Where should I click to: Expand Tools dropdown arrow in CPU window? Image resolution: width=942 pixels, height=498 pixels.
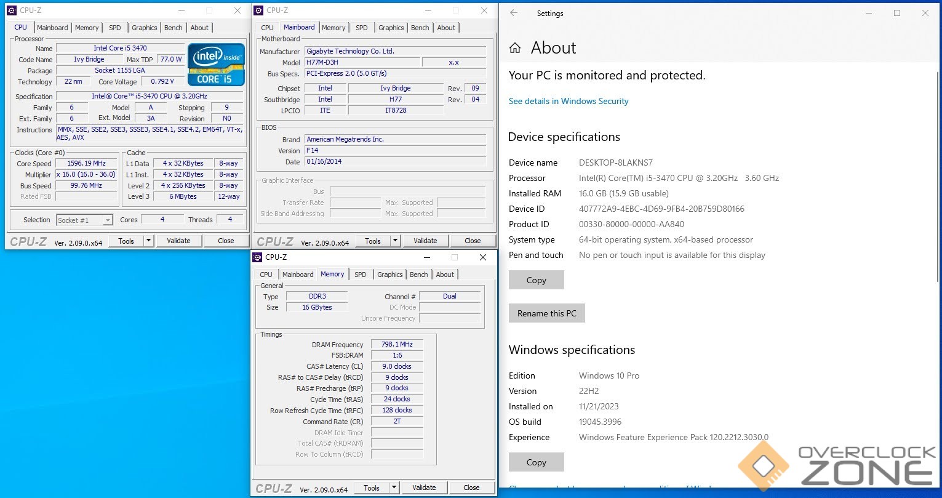148,241
